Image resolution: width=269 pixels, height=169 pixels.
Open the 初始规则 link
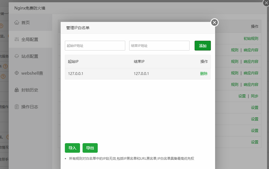[251, 38]
